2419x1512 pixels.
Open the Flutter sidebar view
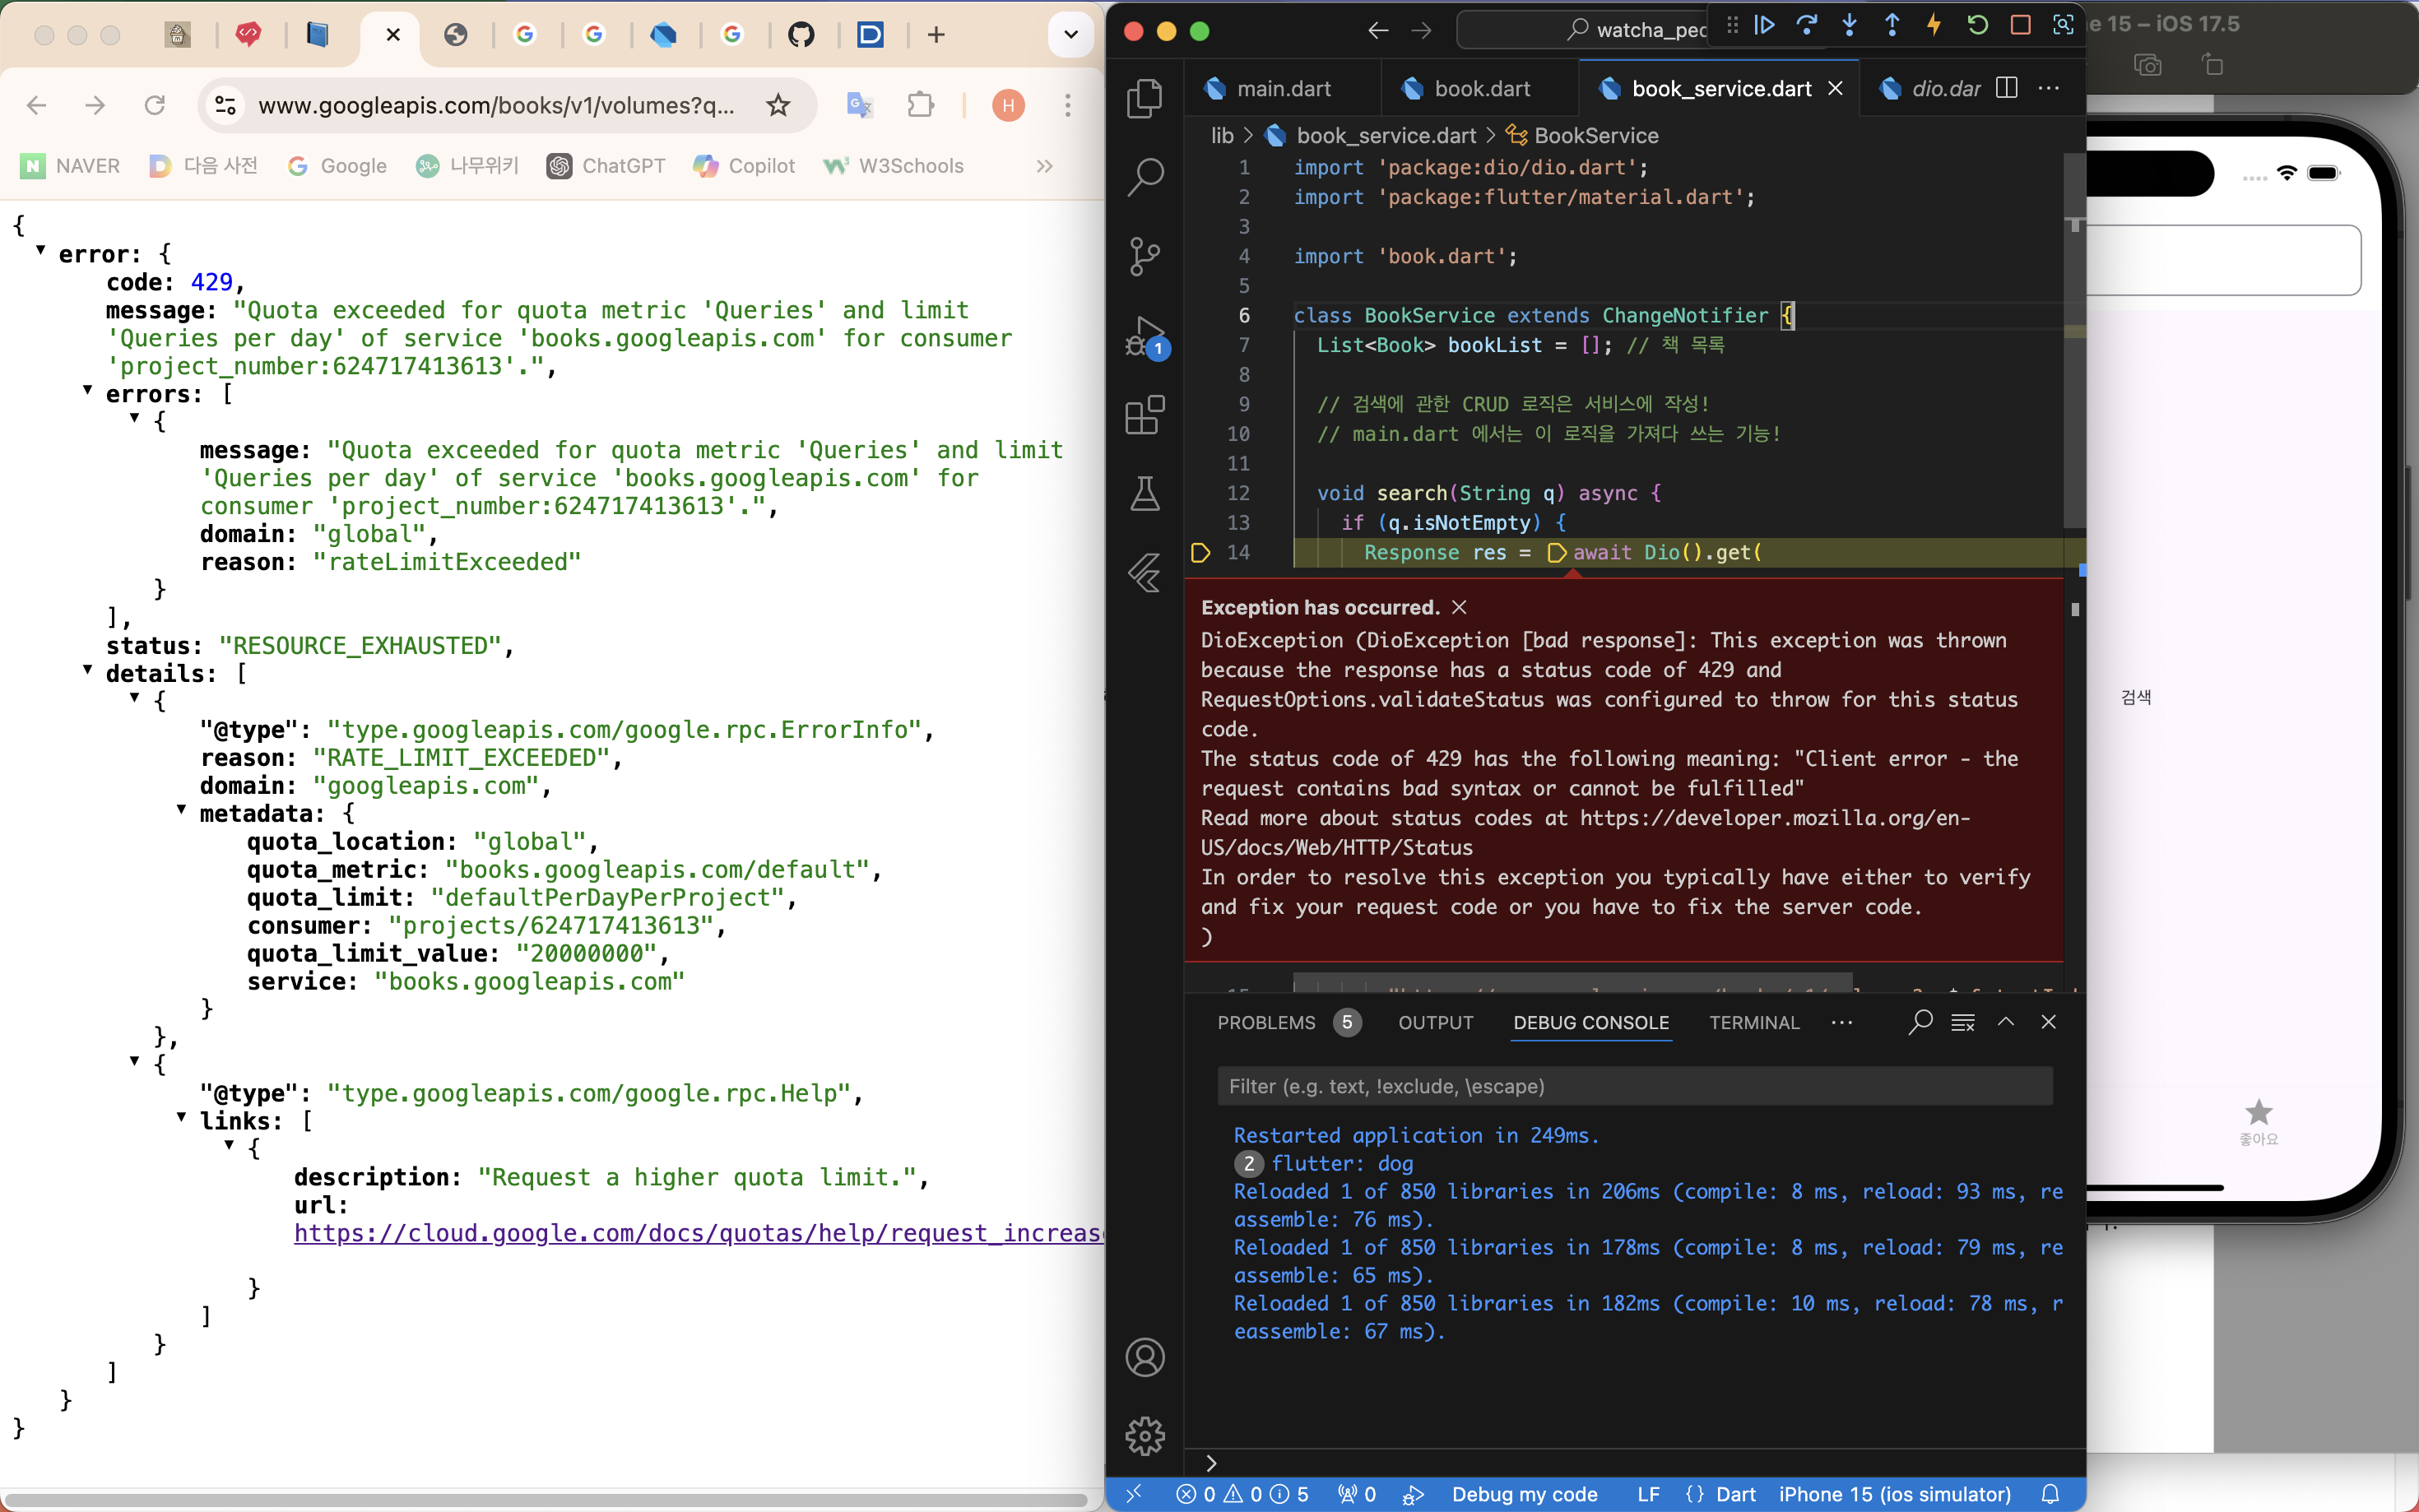pos(1144,573)
